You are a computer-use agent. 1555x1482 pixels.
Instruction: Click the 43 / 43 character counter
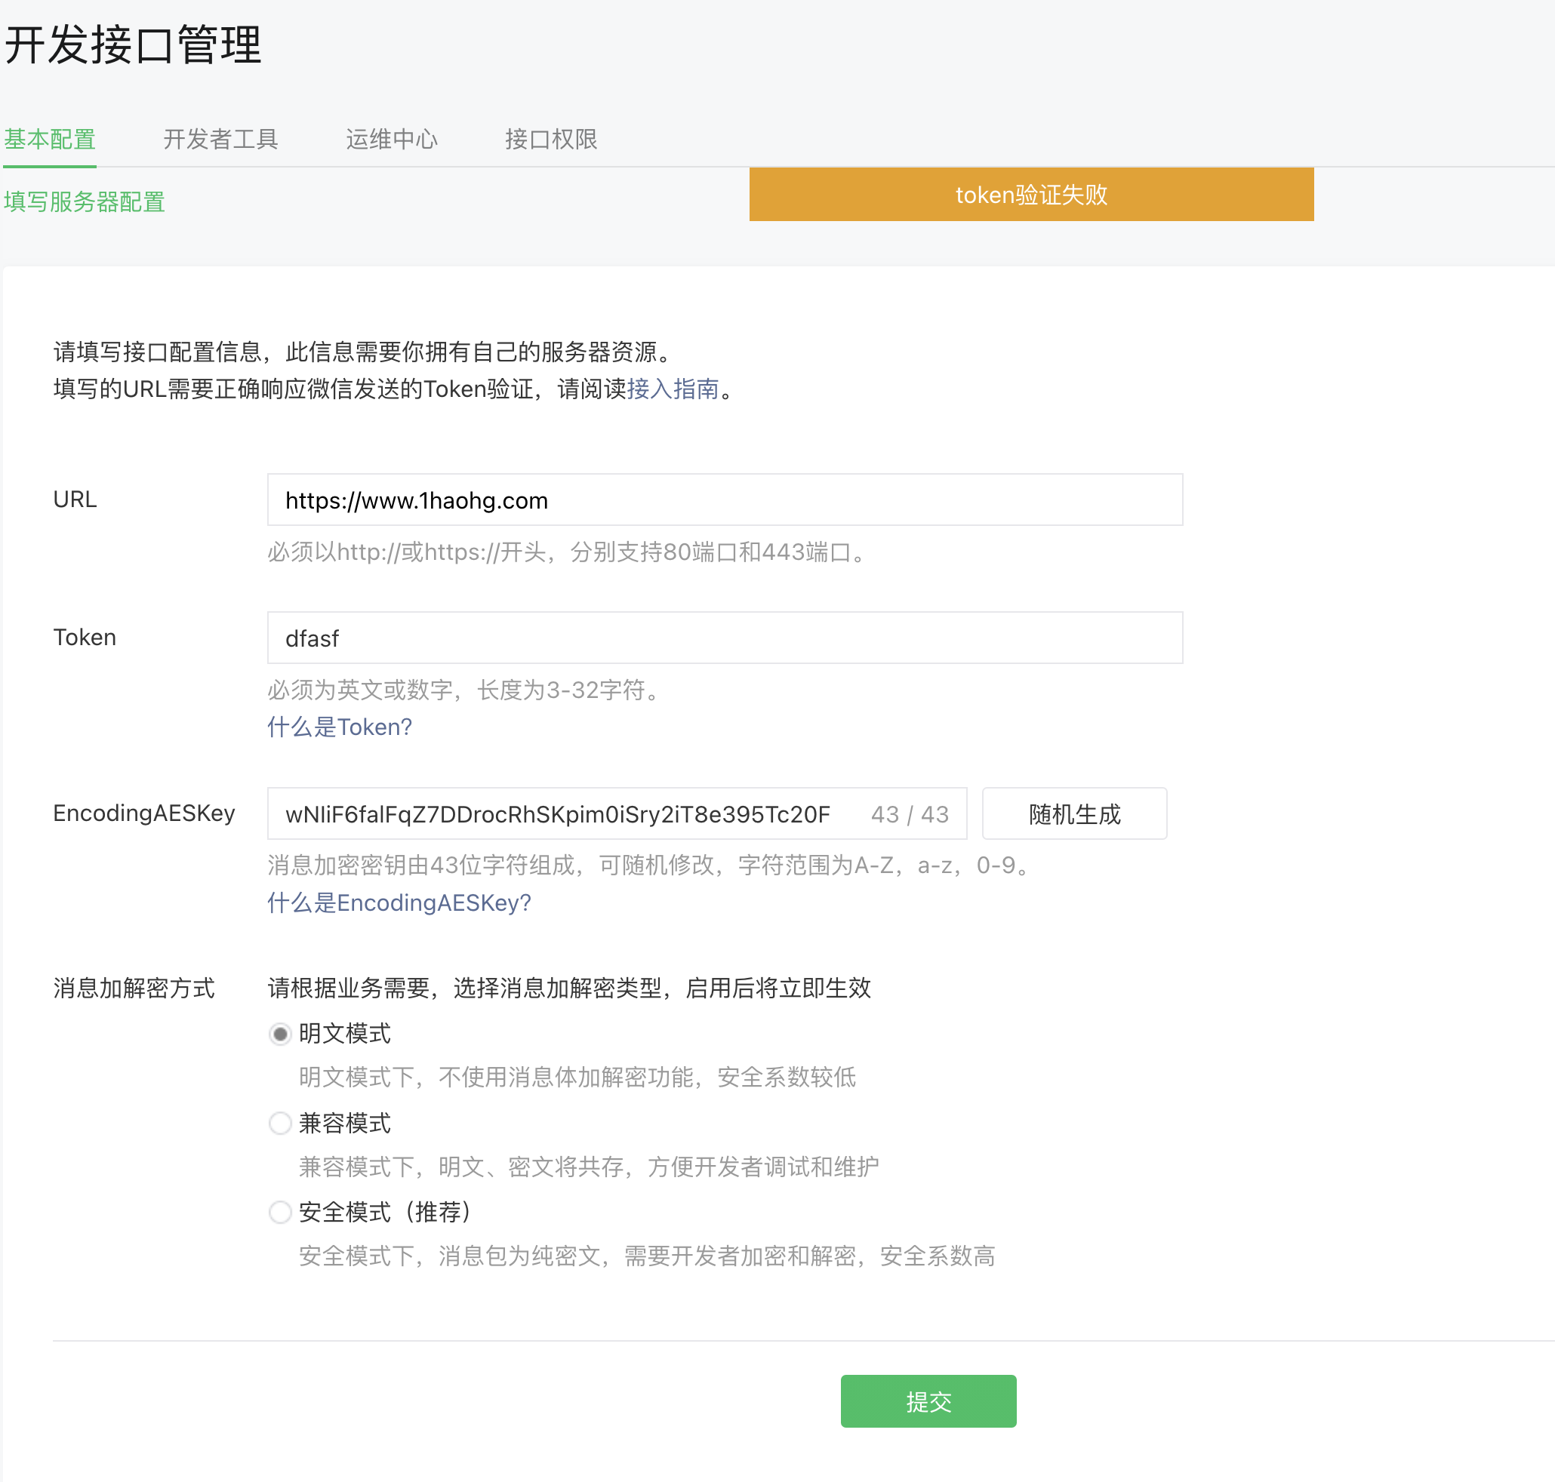pyautogui.click(x=910, y=813)
